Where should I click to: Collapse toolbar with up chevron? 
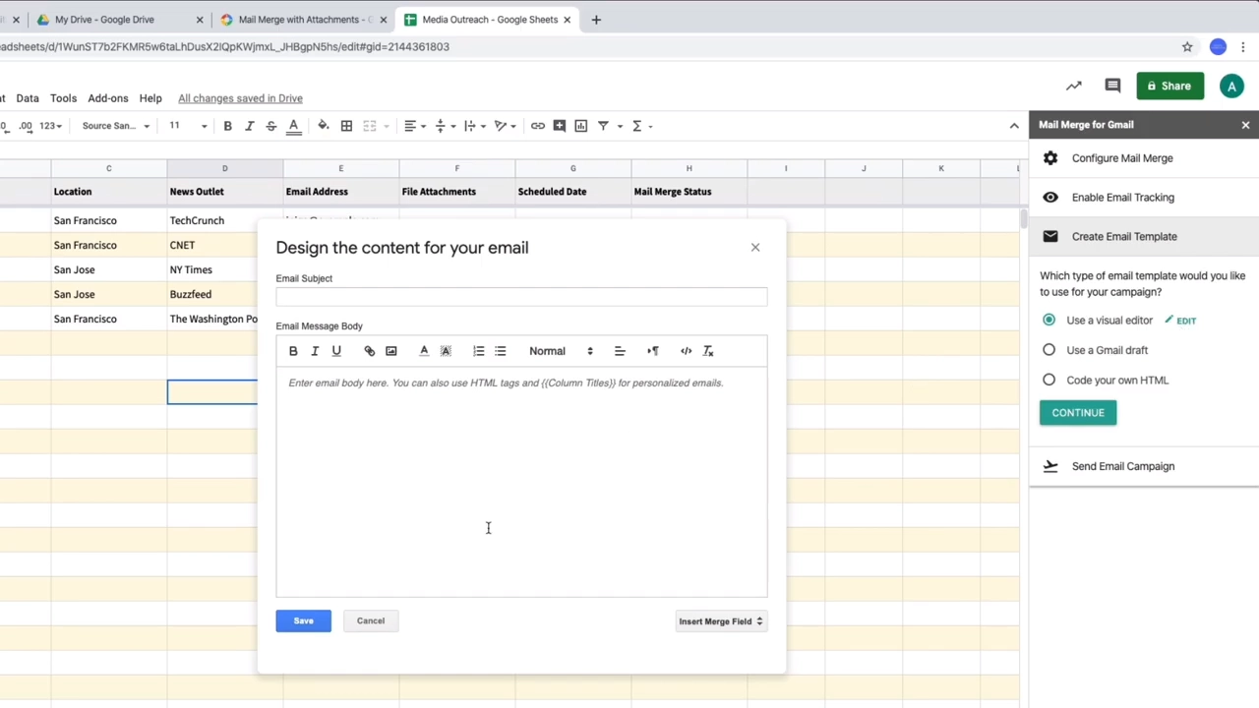(x=1014, y=126)
